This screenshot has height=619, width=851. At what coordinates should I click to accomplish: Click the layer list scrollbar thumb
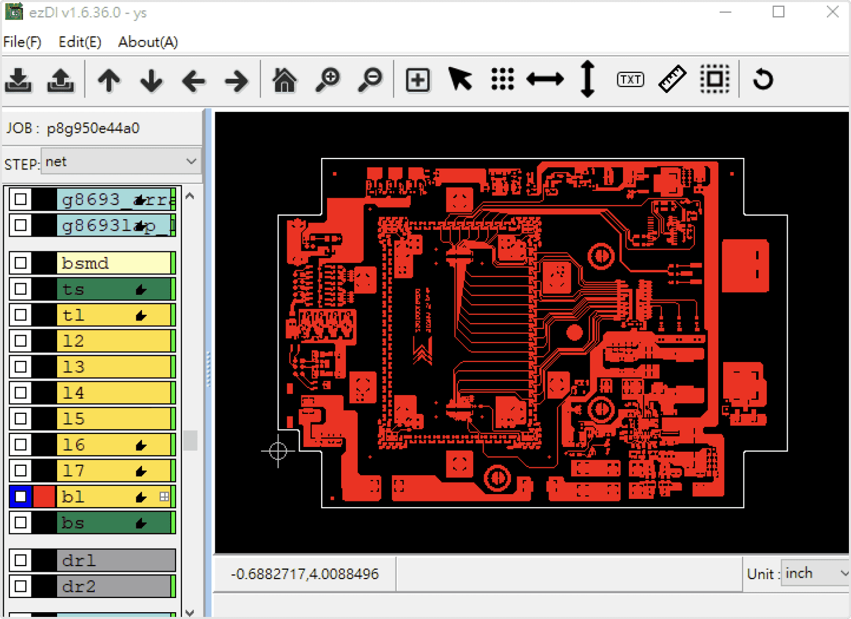coord(190,441)
